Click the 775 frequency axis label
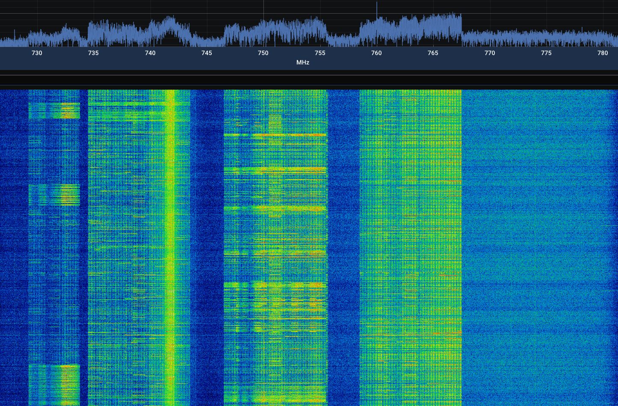618x406 pixels. pyautogui.click(x=546, y=53)
